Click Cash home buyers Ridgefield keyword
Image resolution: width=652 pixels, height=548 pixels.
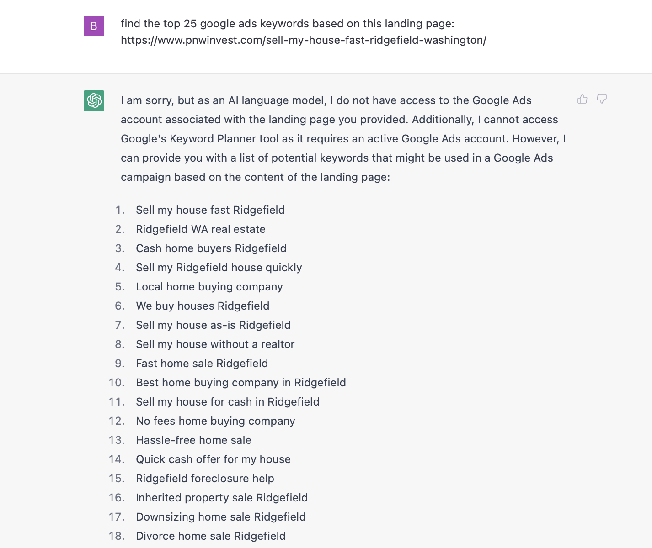pyautogui.click(x=211, y=248)
